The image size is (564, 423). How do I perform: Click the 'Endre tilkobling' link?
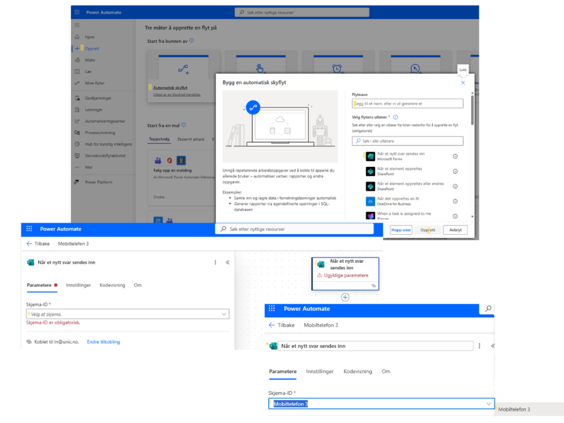coord(104,342)
